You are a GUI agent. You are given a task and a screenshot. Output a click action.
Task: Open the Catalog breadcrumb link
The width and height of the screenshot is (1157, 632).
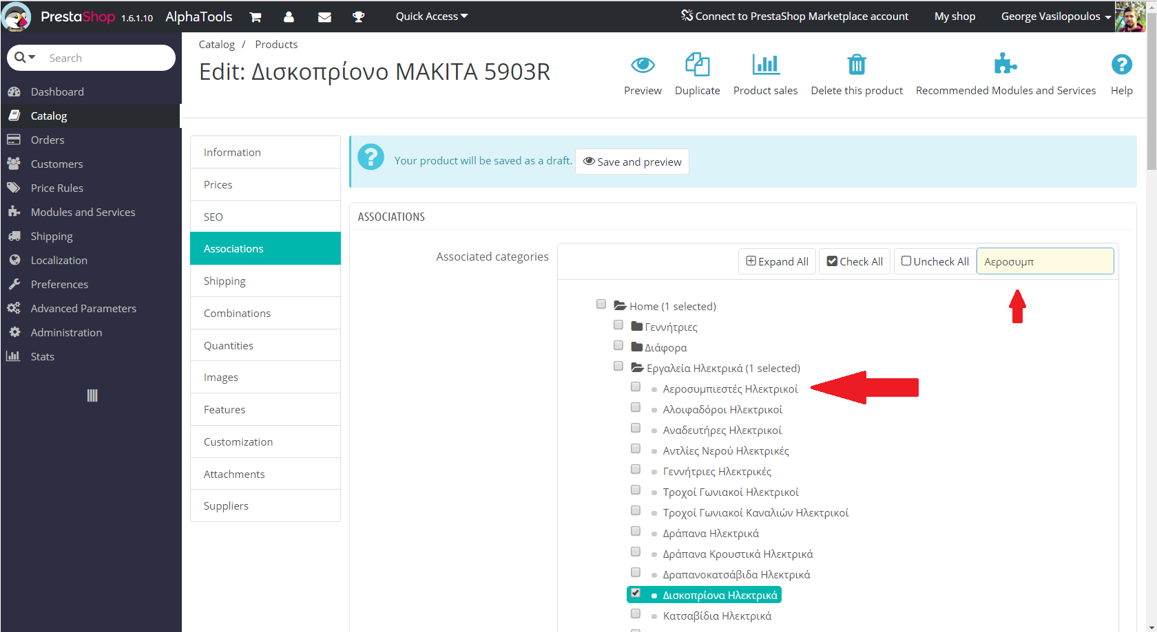click(x=216, y=44)
